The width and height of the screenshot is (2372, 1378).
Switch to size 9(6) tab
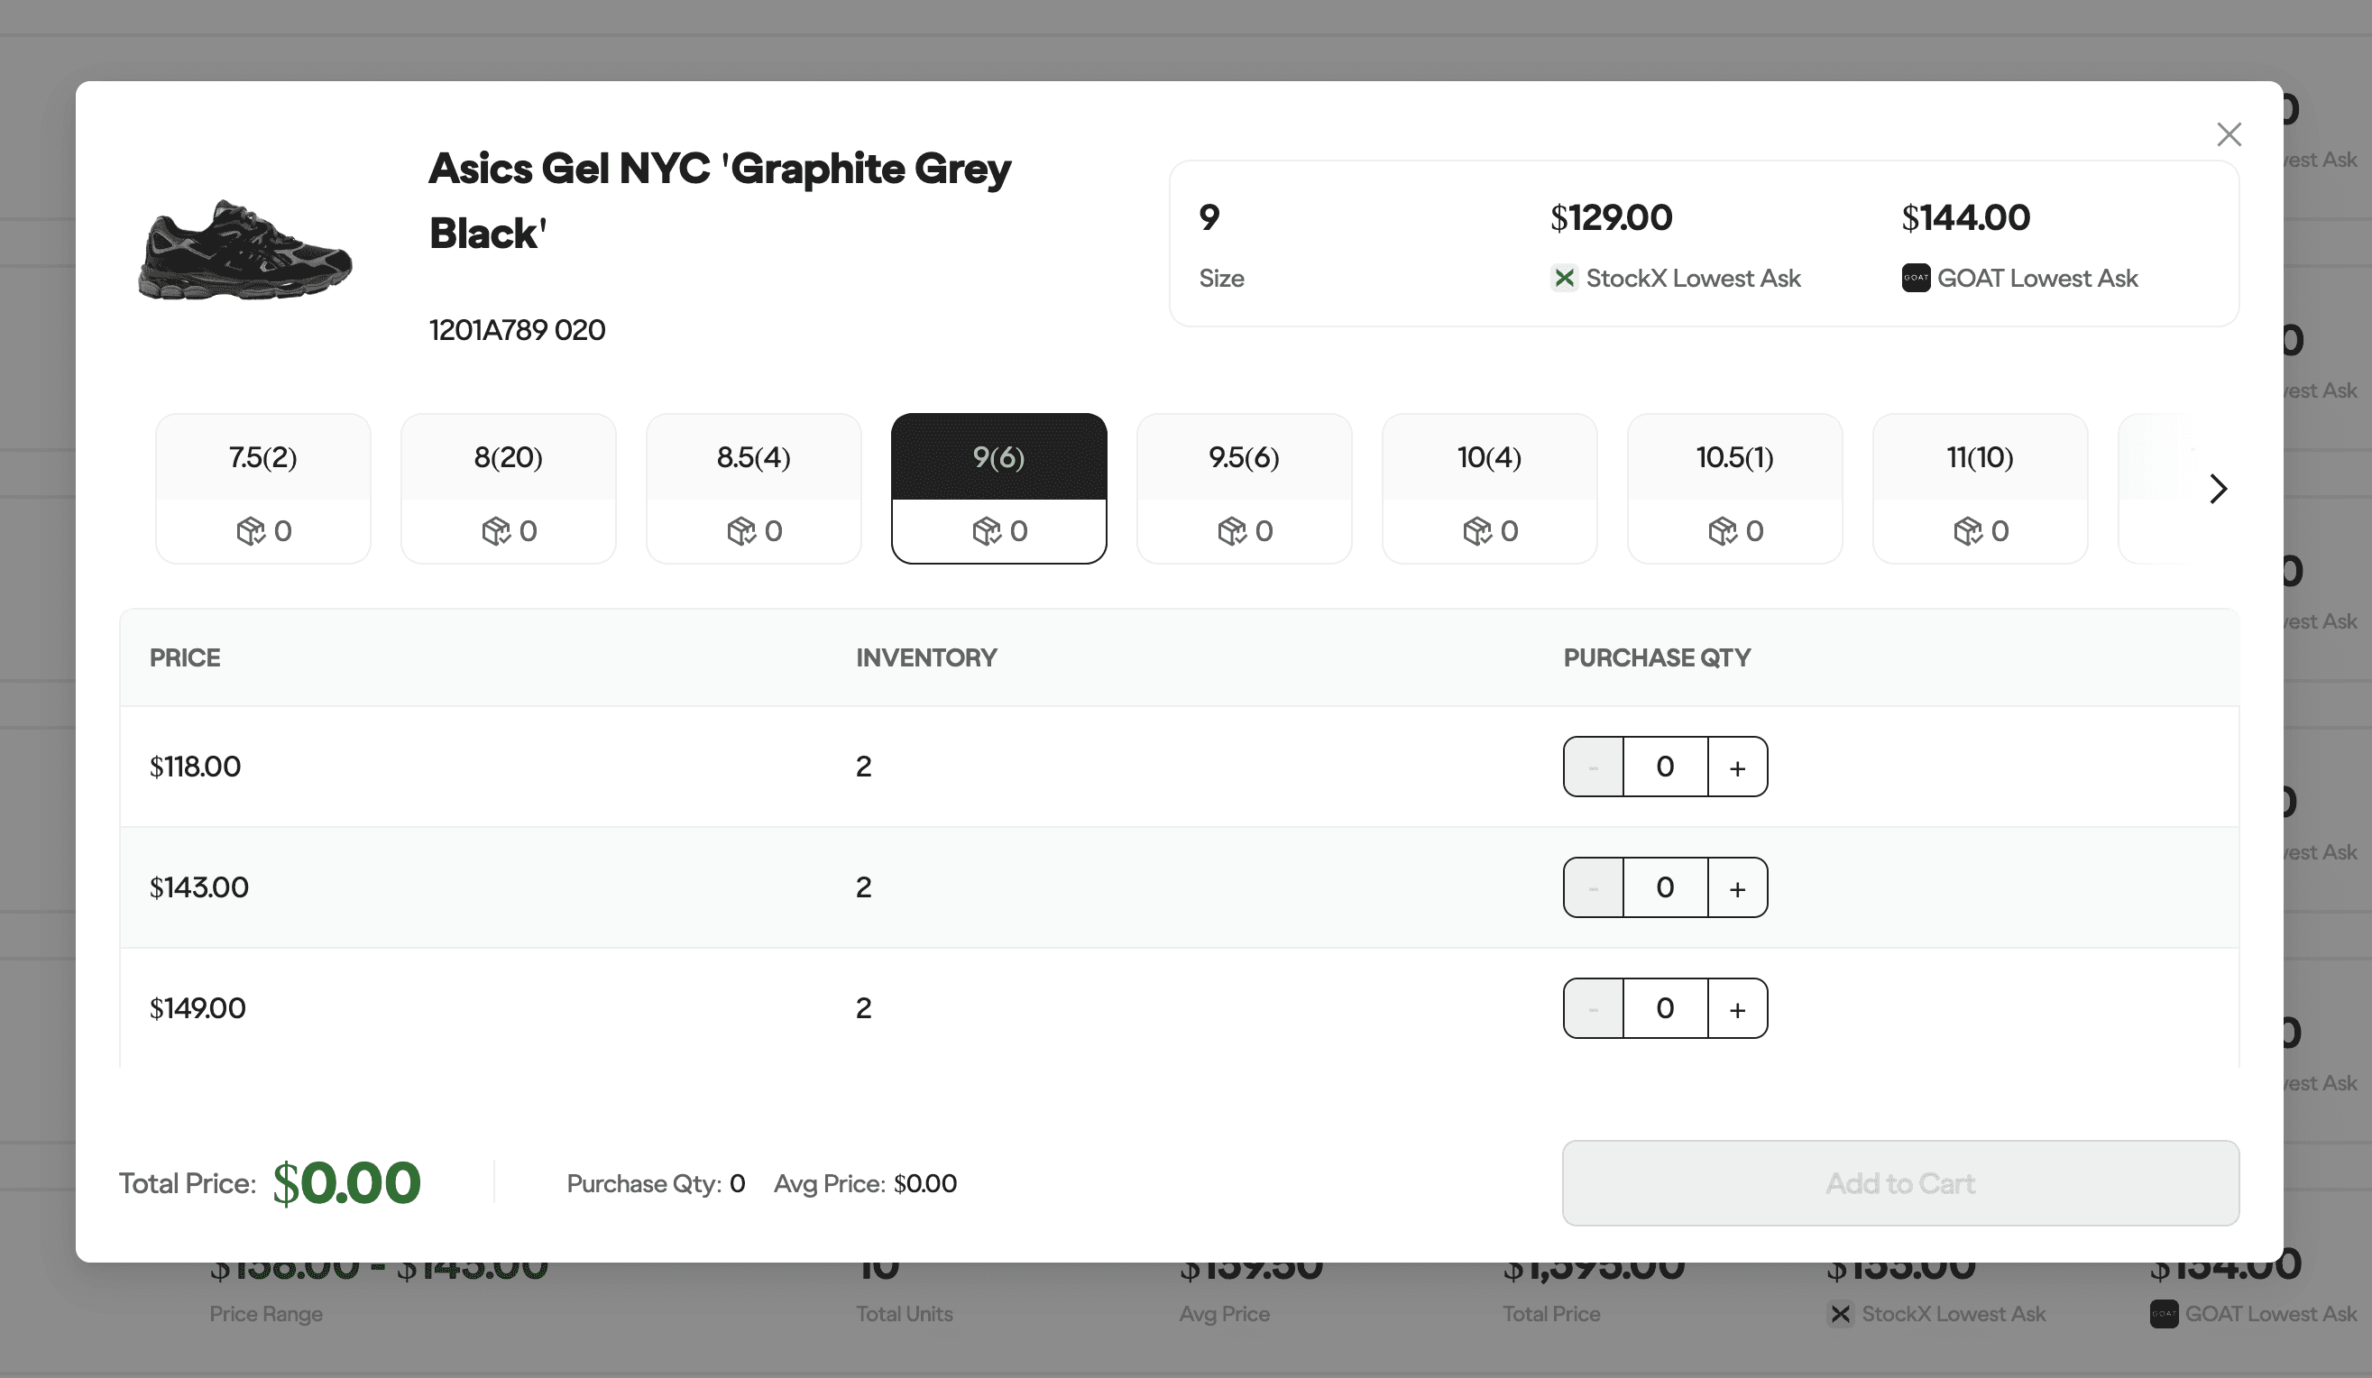998,457
